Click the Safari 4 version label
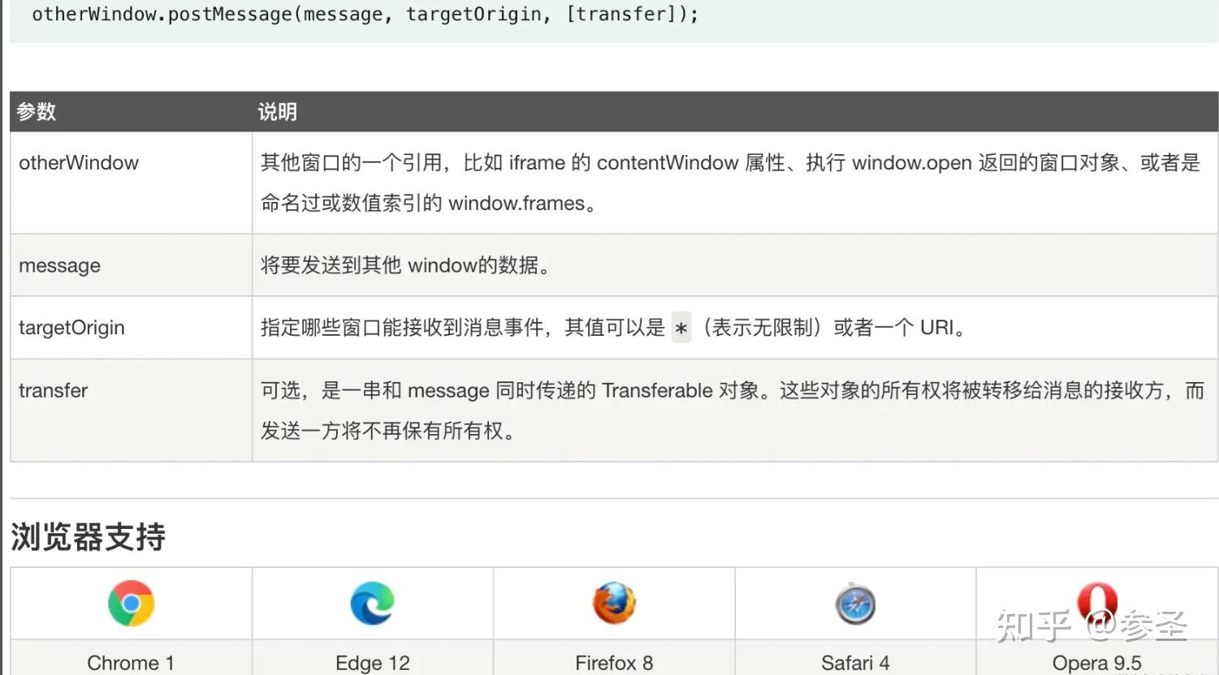This screenshot has width=1219, height=675. [x=855, y=662]
